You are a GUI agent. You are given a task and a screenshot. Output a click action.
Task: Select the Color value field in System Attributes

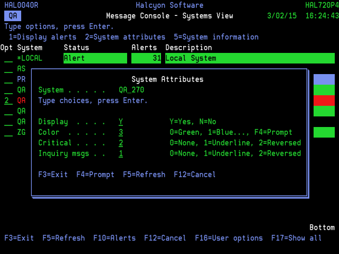click(x=121, y=132)
